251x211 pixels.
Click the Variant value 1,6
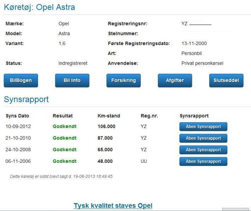pyautogui.click(x=62, y=44)
